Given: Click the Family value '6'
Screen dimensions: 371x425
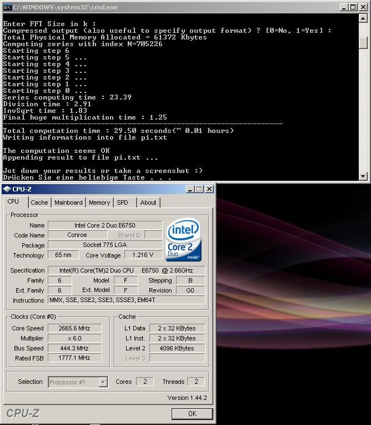Looking at the screenshot, I should coord(60,280).
